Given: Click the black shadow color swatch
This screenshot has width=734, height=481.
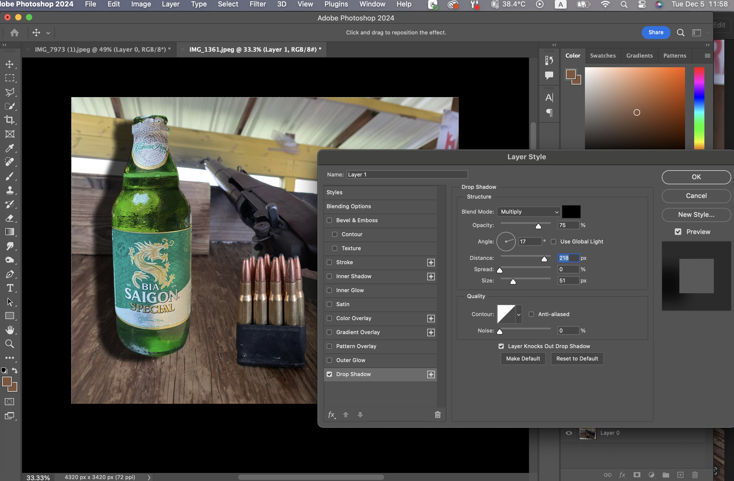Looking at the screenshot, I should tap(571, 212).
